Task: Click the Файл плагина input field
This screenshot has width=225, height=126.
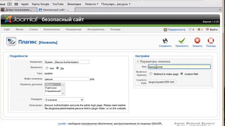Action: coord(67,79)
